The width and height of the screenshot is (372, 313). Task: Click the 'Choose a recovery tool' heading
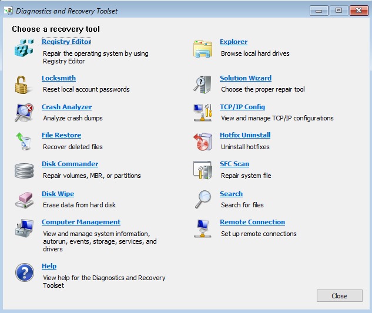[x=56, y=29]
